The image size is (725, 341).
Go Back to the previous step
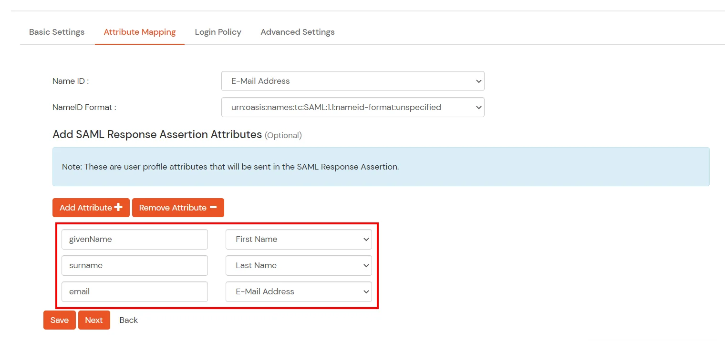(129, 320)
